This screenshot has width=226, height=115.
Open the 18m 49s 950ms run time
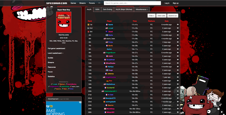pos(135,91)
